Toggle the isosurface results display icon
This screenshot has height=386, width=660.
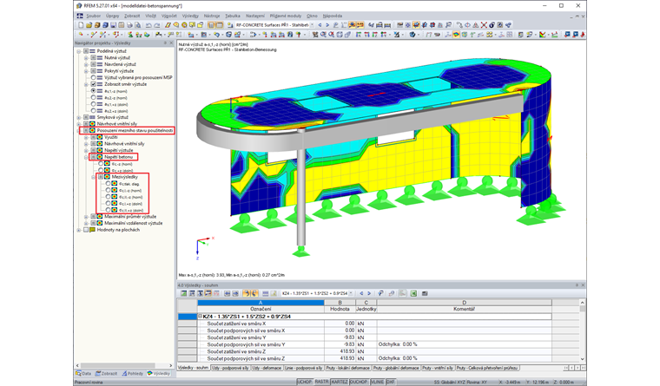click(x=456, y=35)
